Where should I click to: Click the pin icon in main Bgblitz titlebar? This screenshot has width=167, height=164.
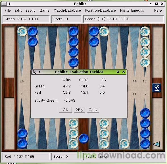pyautogui.click(x=9, y=4)
